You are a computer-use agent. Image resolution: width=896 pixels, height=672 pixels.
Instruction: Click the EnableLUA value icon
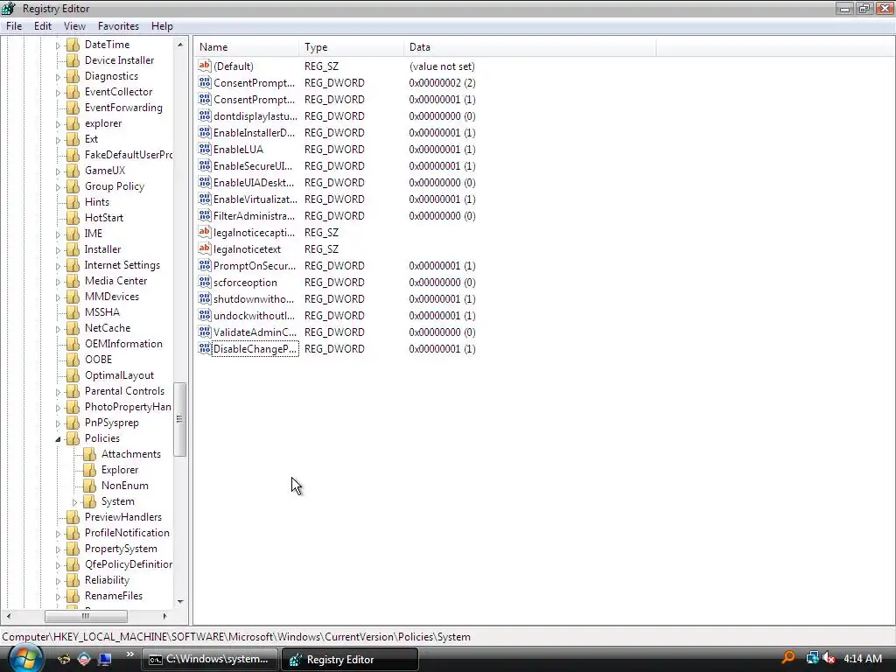205,149
